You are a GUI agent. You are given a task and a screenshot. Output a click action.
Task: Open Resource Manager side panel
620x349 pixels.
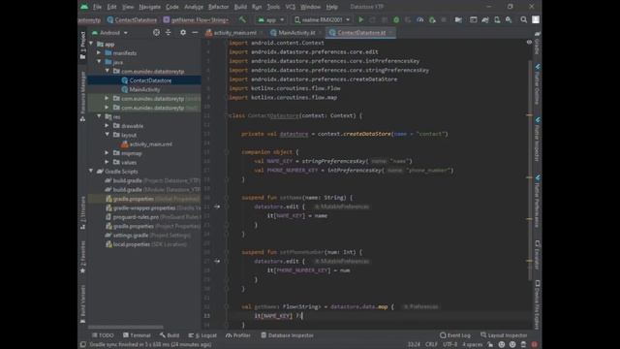tap(82, 96)
